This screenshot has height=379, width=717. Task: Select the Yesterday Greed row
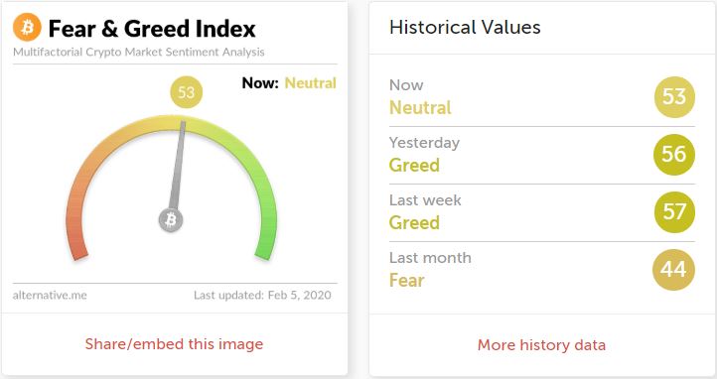pos(542,155)
